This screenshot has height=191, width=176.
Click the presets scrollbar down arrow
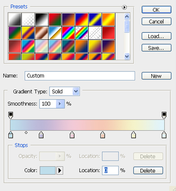127,56
